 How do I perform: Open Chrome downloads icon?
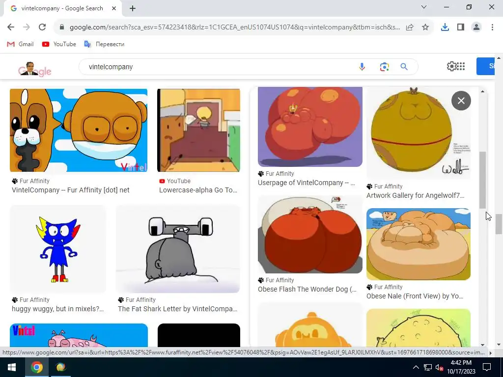pyautogui.click(x=445, y=27)
